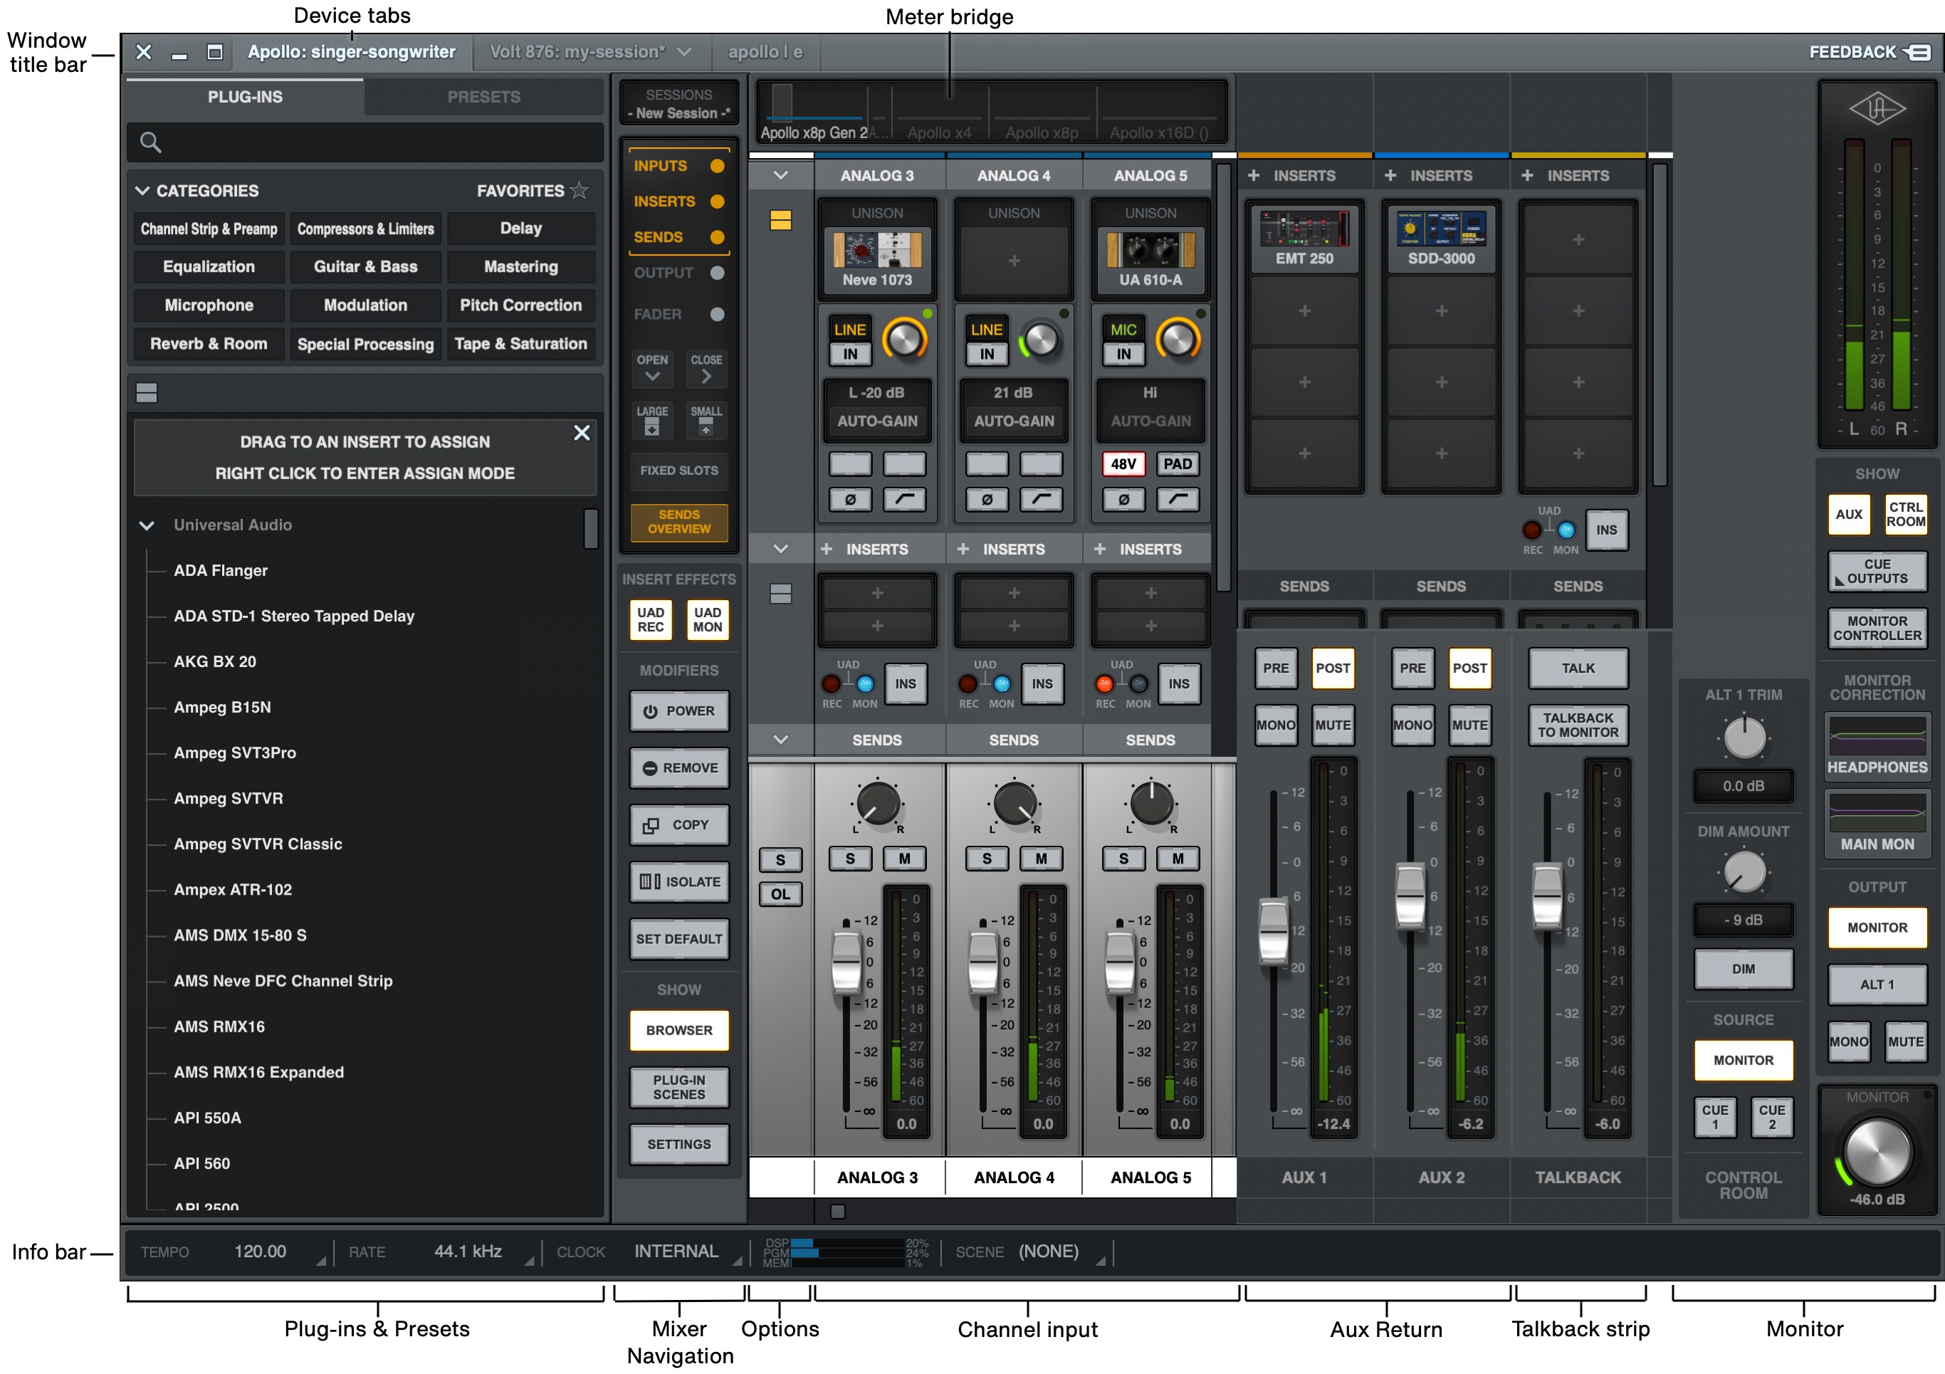
Task: Toggle 48V phantom power on Analog 5
Action: pyautogui.click(x=1123, y=463)
